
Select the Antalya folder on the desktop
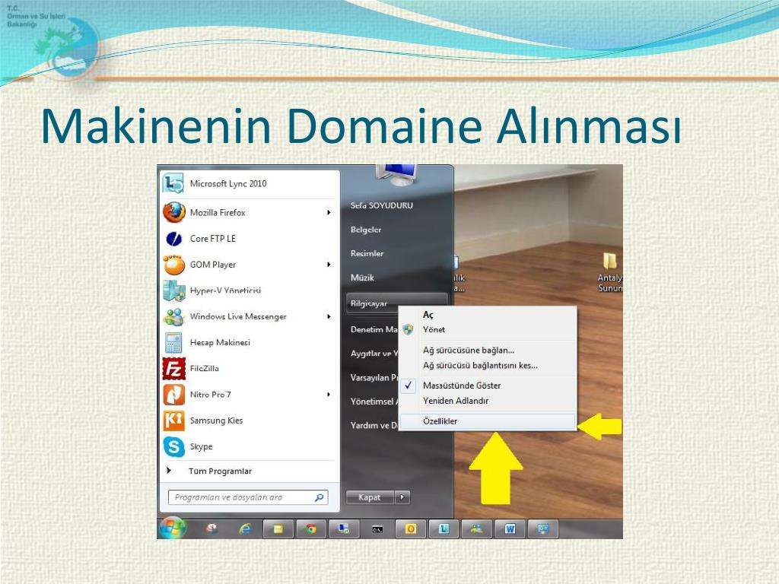(x=610, y=273)
